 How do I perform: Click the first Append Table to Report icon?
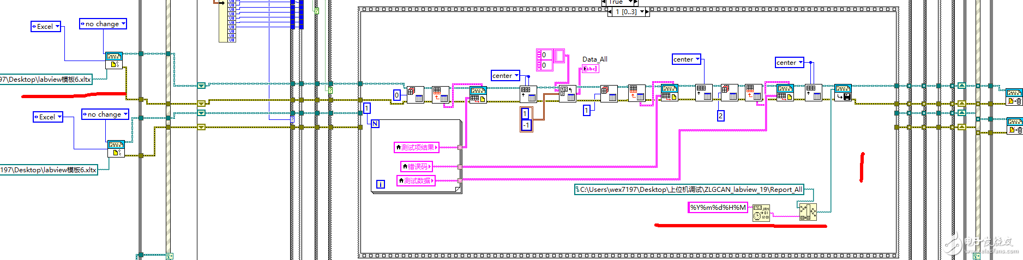click(x=478, y=94)
